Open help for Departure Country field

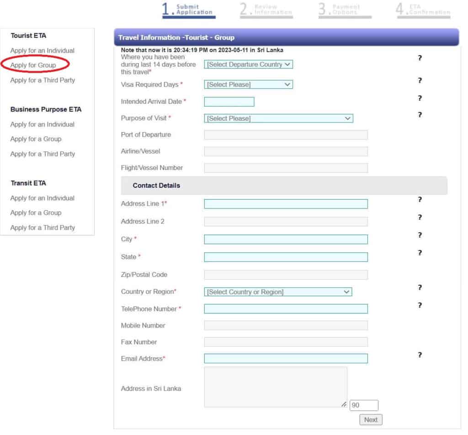pyautogui.click(x=420, y=58)
